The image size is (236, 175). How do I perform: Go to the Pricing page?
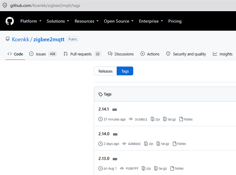pos(175,21)
